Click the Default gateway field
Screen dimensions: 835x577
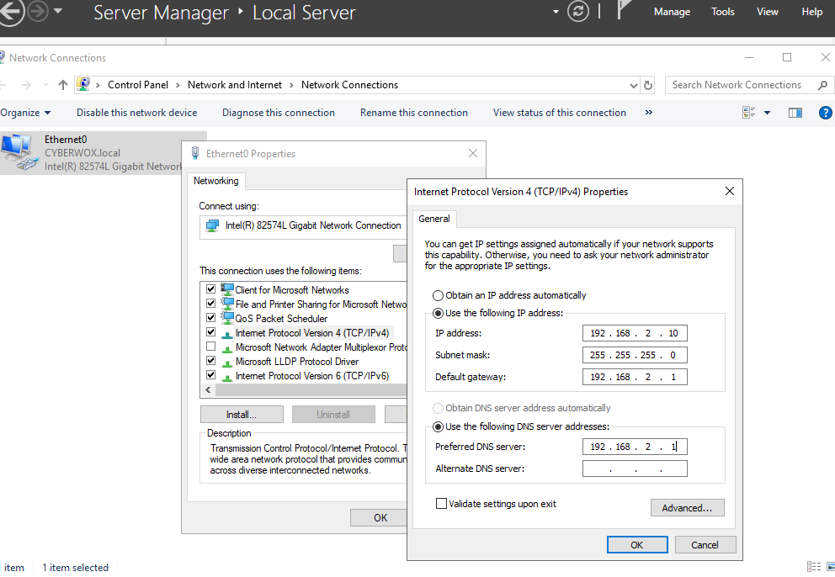coord(635,377)
